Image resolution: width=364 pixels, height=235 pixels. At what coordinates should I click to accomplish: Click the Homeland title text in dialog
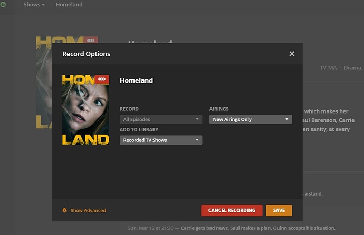point(136,80)
